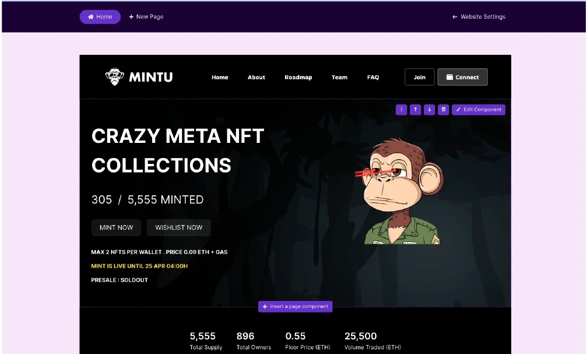The image size is (587, 354).
Task: Move component down with arrow icon
Action: (x=430, y=110)
